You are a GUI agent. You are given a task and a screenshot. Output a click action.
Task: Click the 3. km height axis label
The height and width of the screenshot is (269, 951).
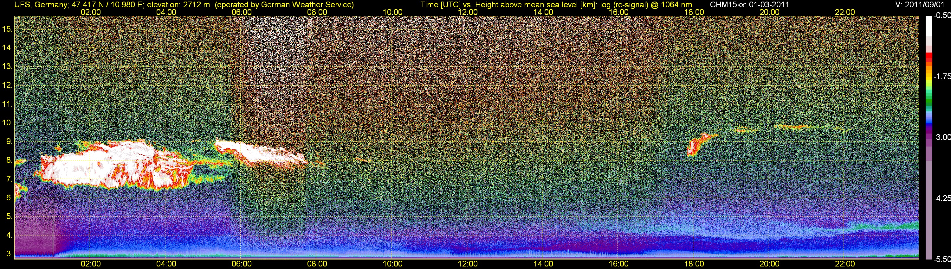[x=9, y=254]
